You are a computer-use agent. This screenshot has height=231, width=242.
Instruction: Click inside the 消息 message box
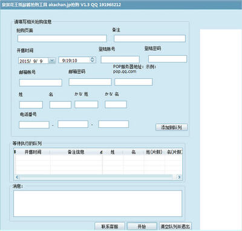click(97, 204)
